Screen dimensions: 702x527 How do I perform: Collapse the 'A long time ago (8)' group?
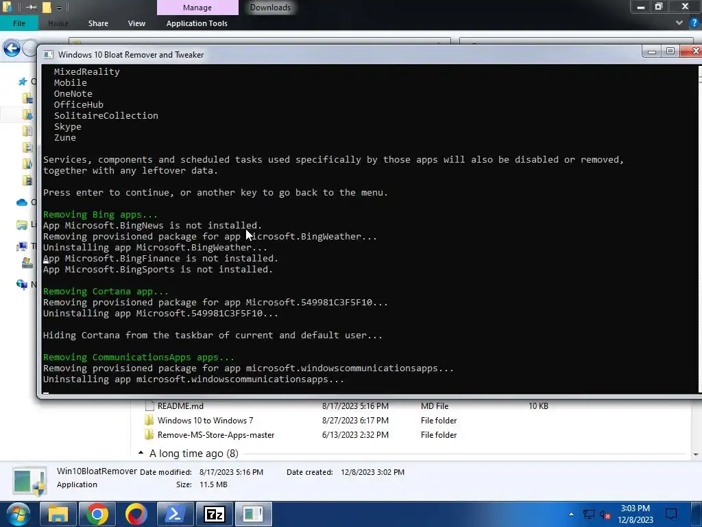[141, 453]
